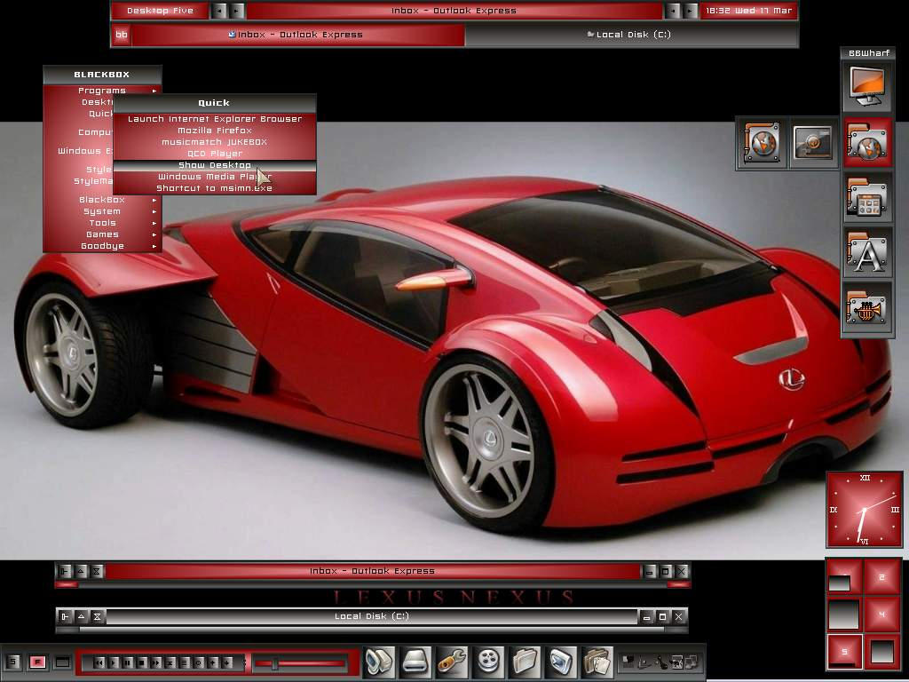Viewport: 909px width, 682px height.
Task: Expand the Games submenu
Action: pyautogui.click(x=102, y=234)
